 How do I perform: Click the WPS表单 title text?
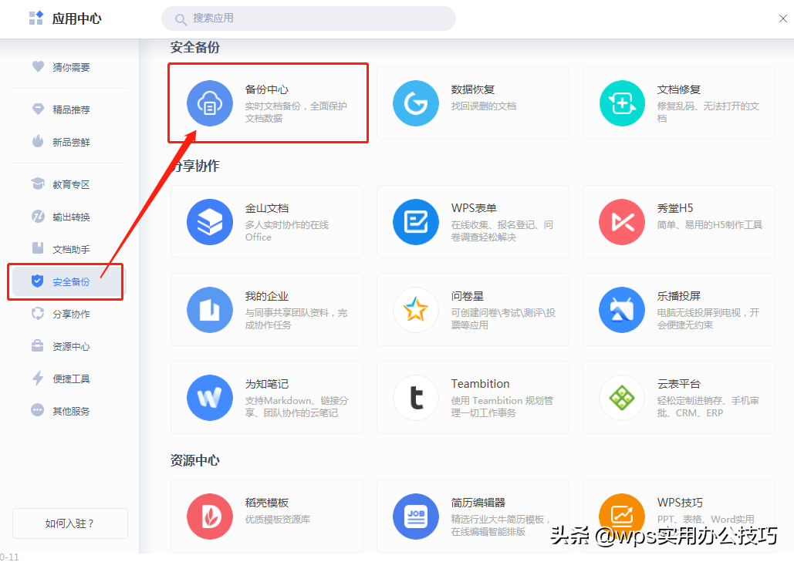click(x=474, y=208)
